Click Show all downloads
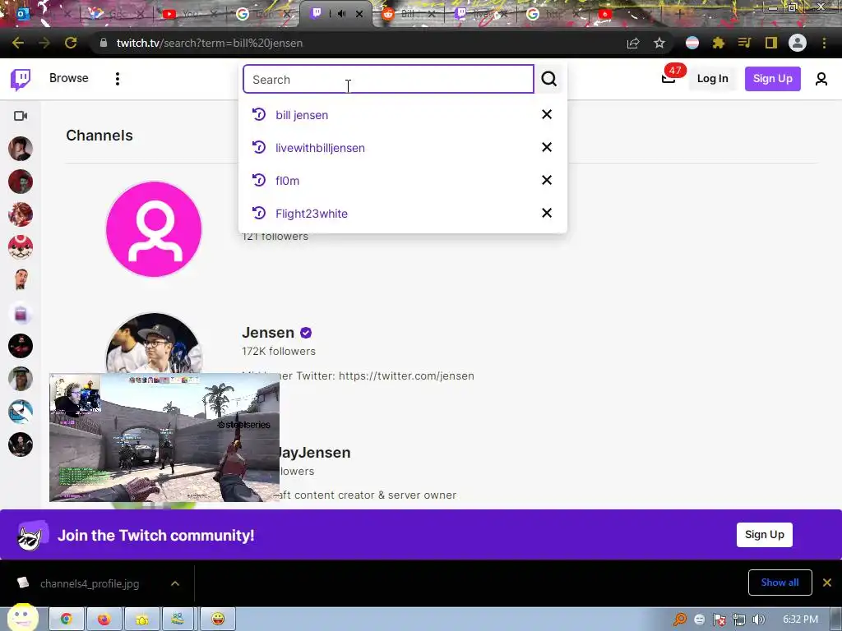842x631 pixels. coord(780,583)
